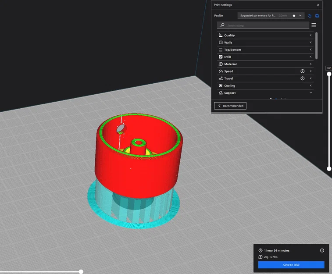
Task: Click the magnifier icon in the settings search
Action: coord(222,25)
